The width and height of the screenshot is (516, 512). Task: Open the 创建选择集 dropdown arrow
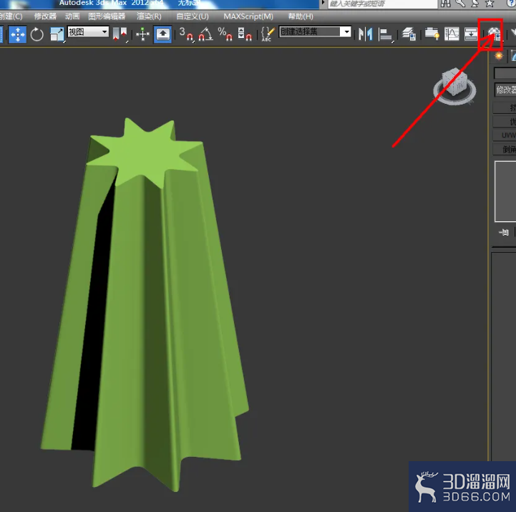(x=346, y=32)
